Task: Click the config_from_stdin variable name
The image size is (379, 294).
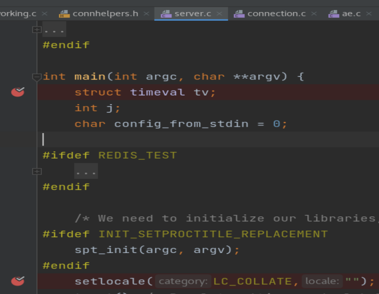Action: (181, 124)
